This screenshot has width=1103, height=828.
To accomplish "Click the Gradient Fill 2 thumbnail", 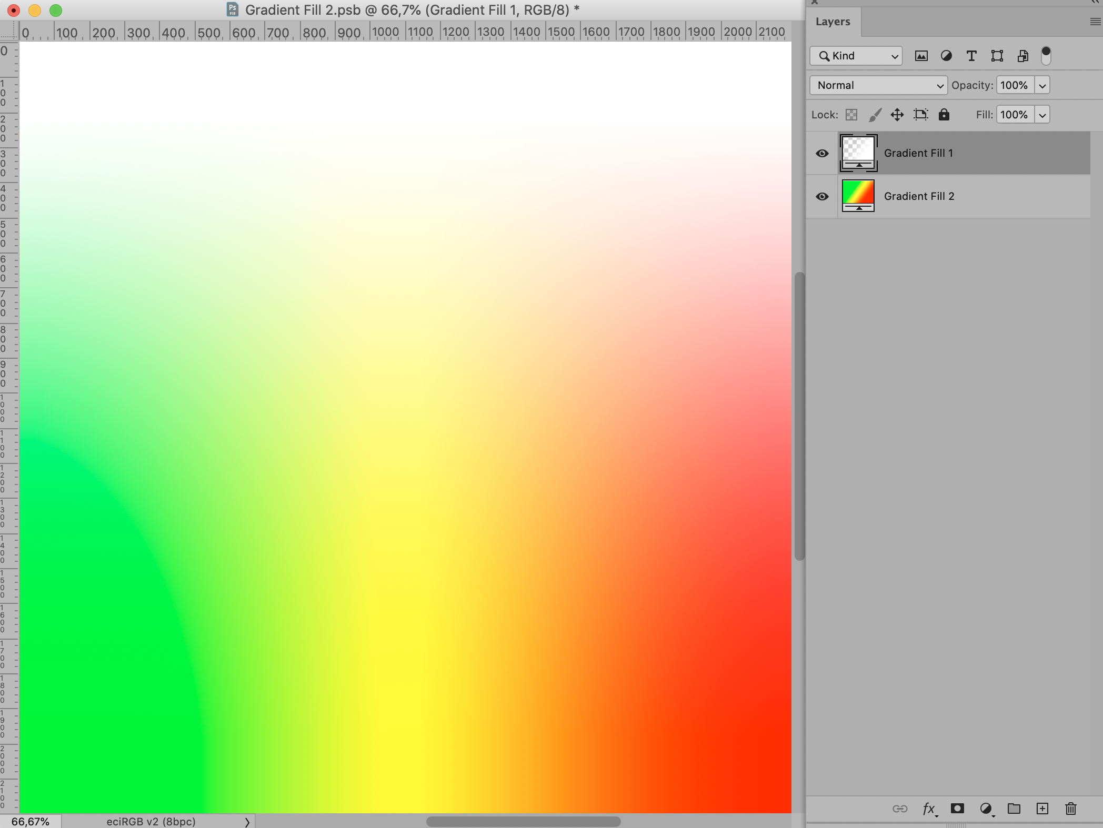I will click(x=858, y=196).
